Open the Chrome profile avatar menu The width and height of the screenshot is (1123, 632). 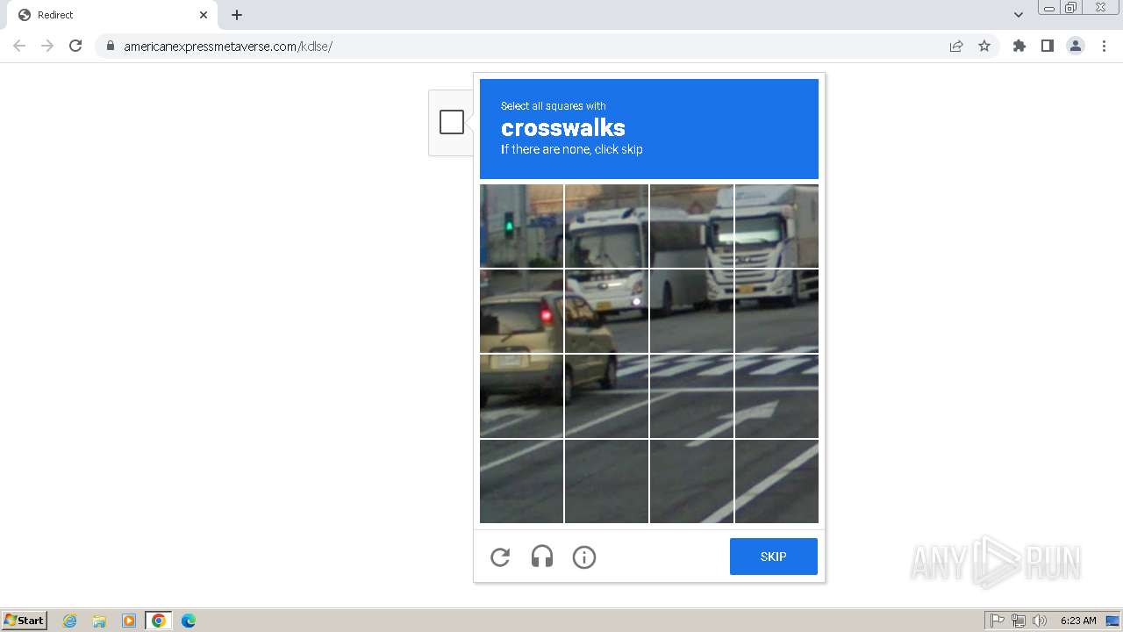click(x=1076, y=46)
